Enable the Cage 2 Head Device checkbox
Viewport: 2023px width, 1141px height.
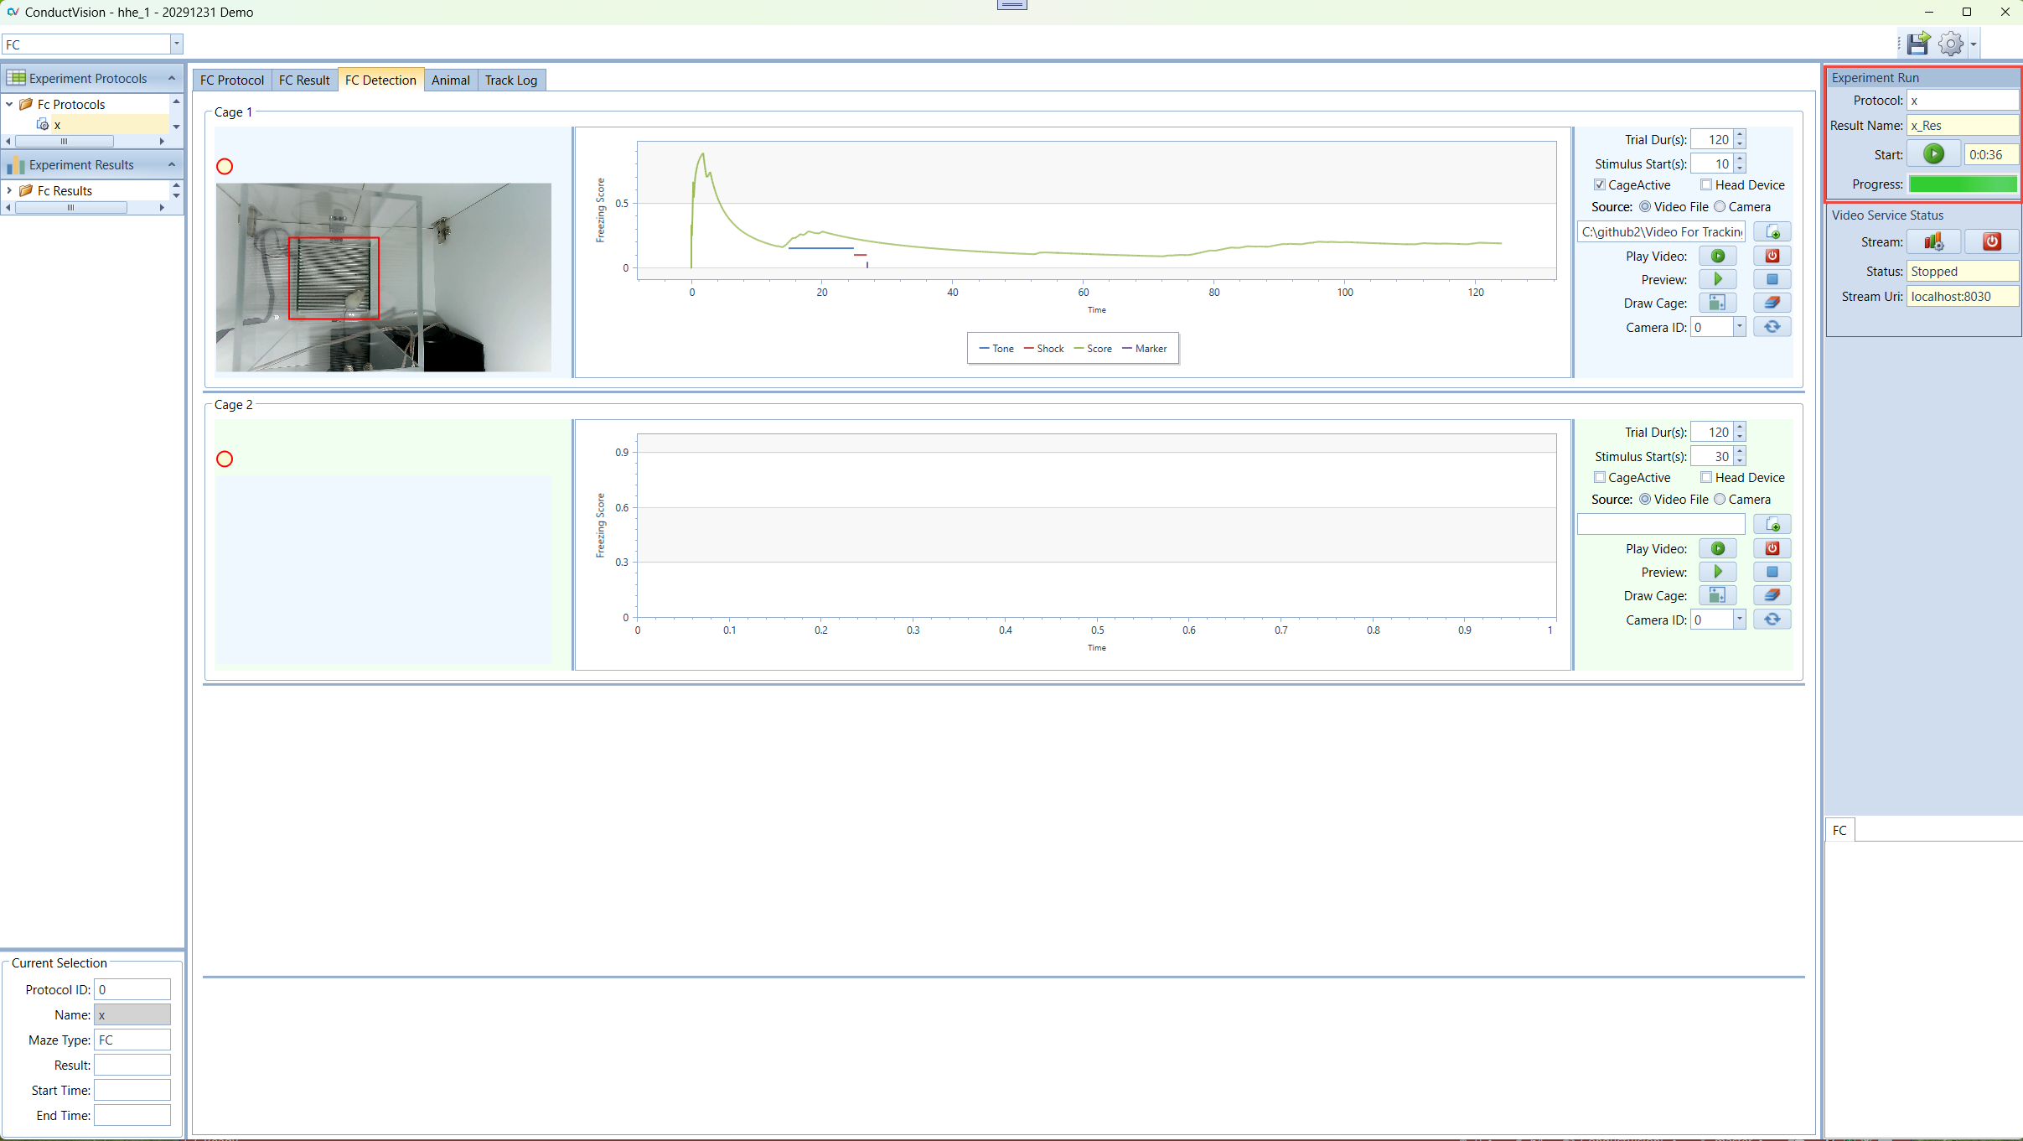point(1706,478)
